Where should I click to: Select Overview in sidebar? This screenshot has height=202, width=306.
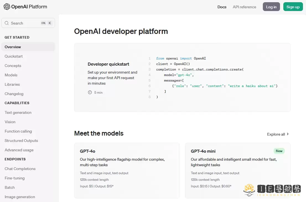pos(28,47)
